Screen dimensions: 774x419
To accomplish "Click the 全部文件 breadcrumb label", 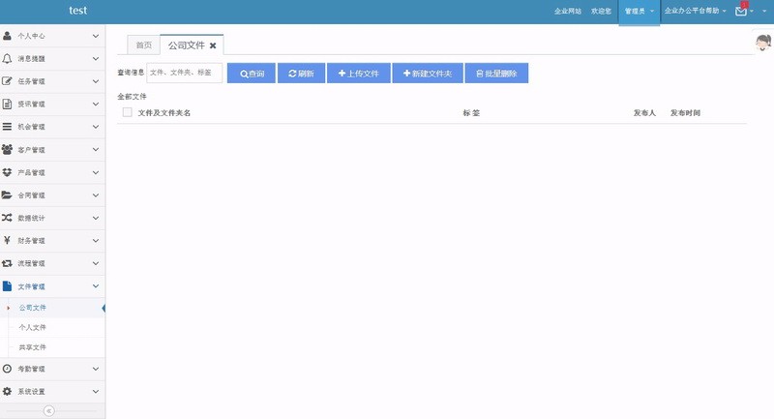I will click(x=132, y=96).
